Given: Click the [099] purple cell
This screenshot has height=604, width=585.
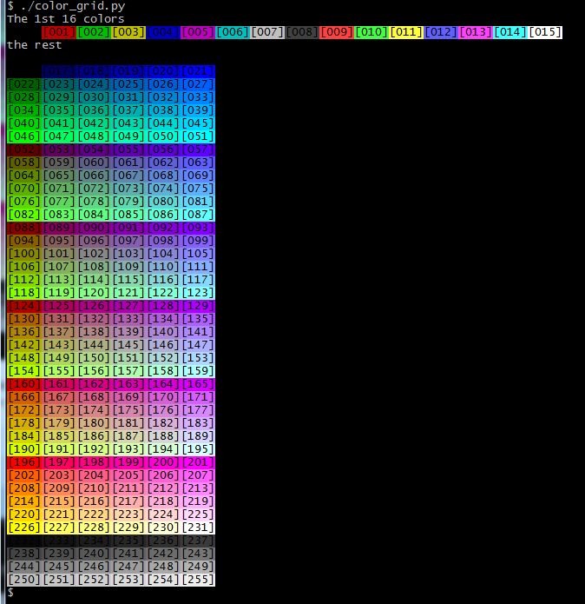Looking at the screenshot, I should [x=198, y=241].
